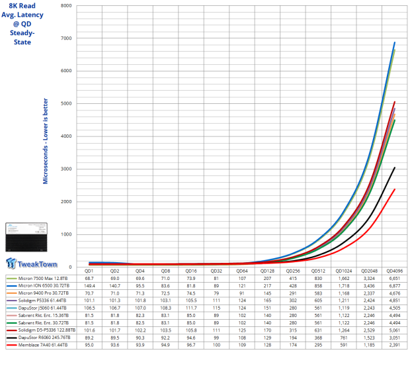410x376 pixels.
Task: Click the QD4 column header
Action: click(x=140, y=271)
